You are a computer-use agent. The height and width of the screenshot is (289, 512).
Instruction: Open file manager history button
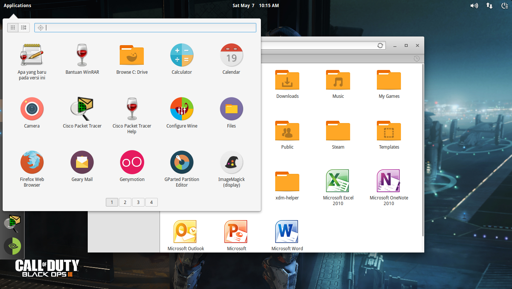coord(416,59)
